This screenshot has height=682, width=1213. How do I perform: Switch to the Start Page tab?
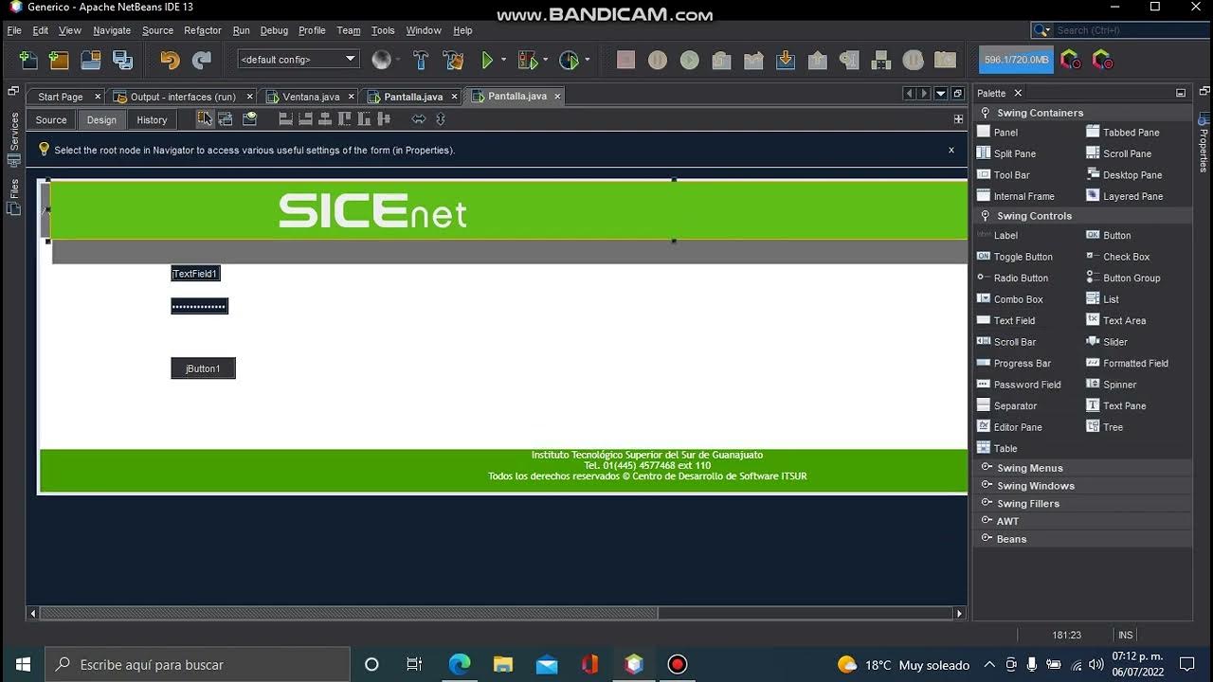pyautogui.click(x=61, y=97)
